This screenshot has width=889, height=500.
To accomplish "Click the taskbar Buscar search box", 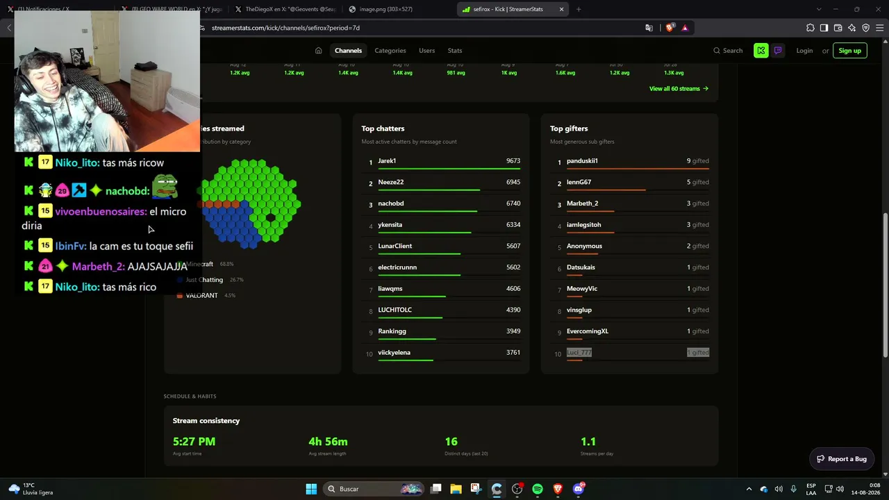I will point(374,489).
